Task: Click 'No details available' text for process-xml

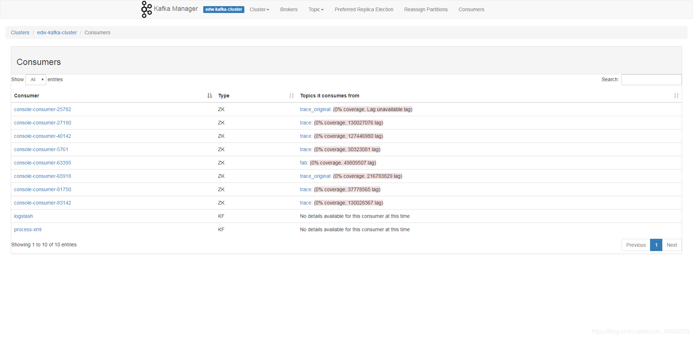Action: (x=355, y=229)
